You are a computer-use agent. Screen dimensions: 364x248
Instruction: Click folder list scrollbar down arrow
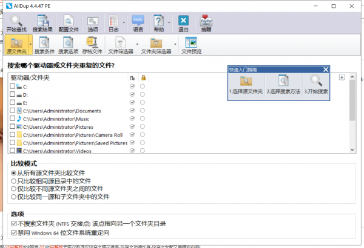tap(352, 149)
